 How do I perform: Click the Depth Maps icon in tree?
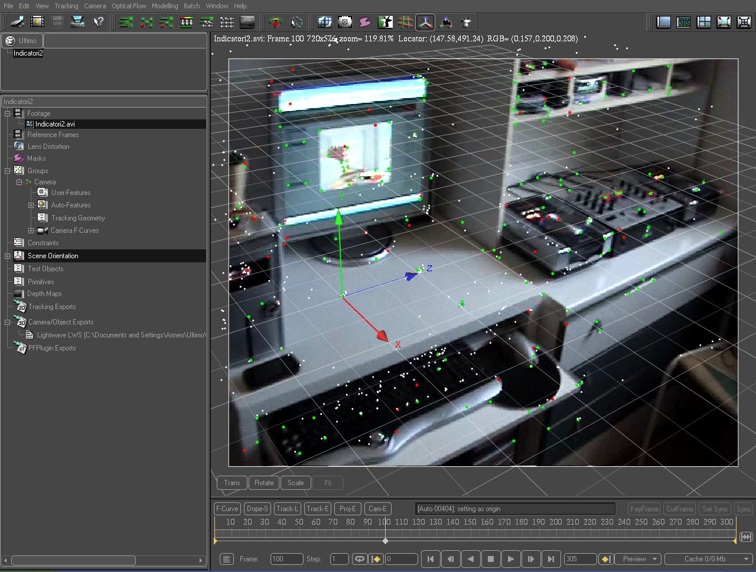click(x=18, y=294)
